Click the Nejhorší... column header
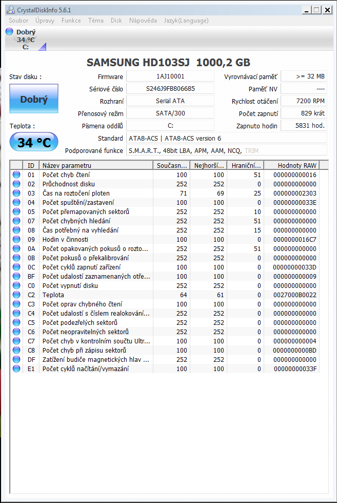 tap(208, 165)
